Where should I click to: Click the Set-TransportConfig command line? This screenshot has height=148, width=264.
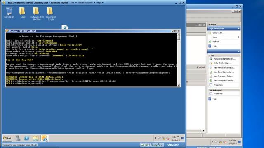(61, 81)
